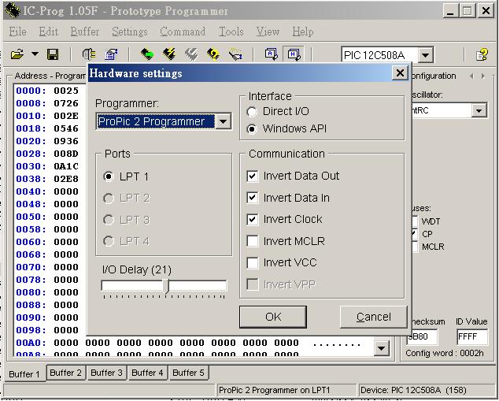
Task: Open the View menu
Action: coord(268,32)
